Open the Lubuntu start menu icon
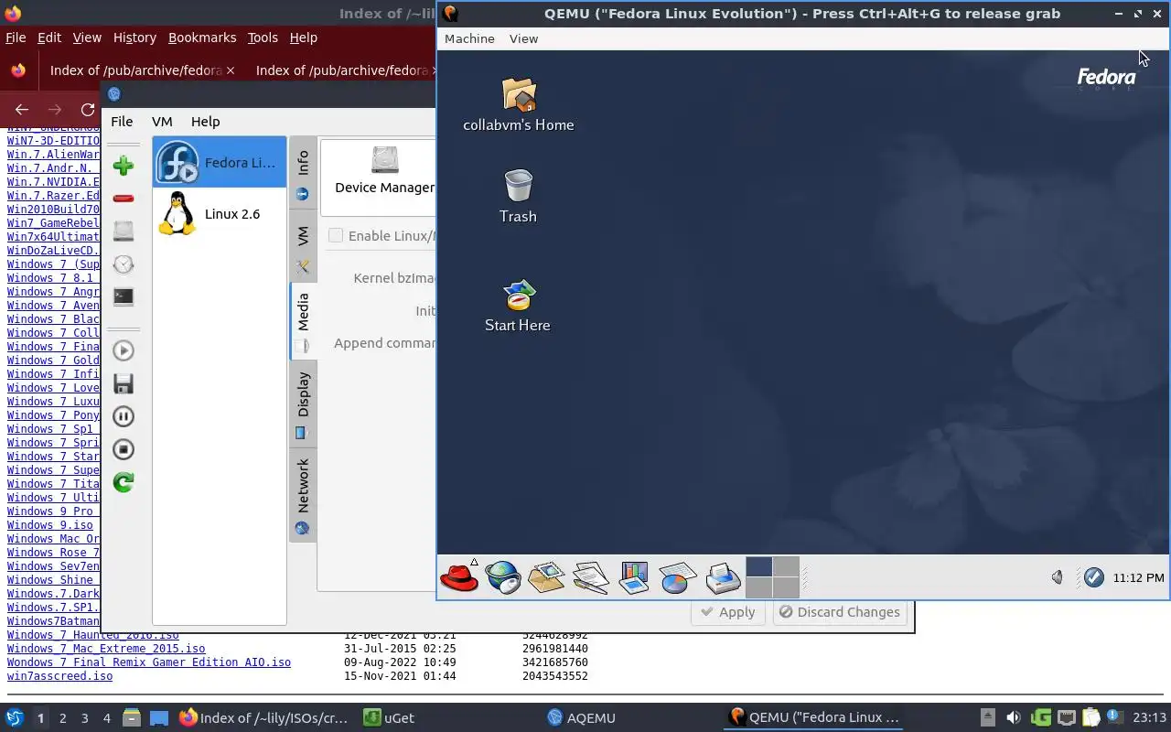1171x732 pixels. click(14, 717)
